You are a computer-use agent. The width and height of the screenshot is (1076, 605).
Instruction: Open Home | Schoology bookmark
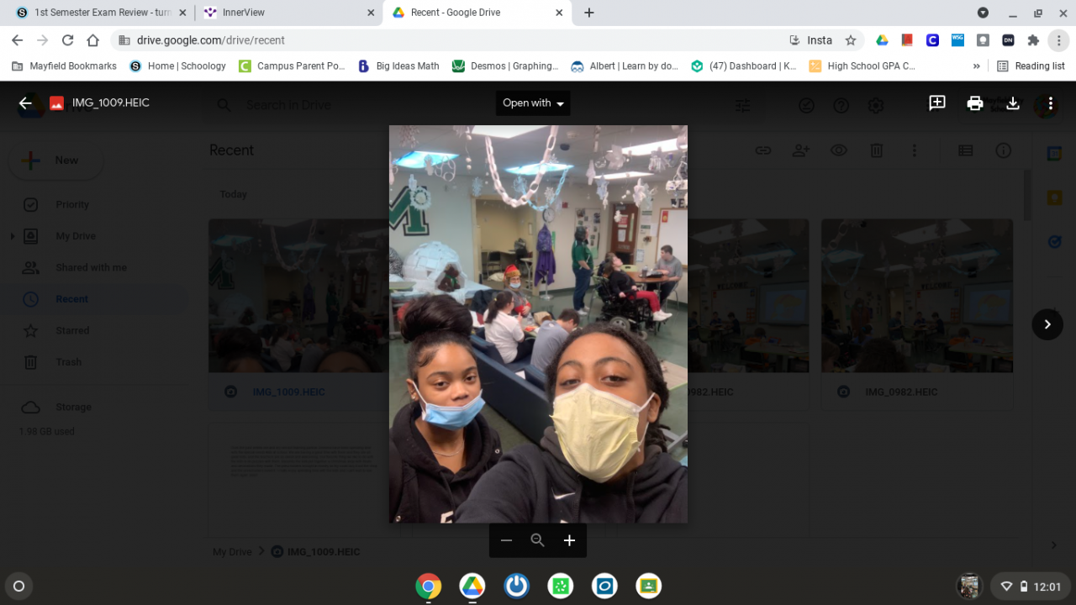click(177, 66)
